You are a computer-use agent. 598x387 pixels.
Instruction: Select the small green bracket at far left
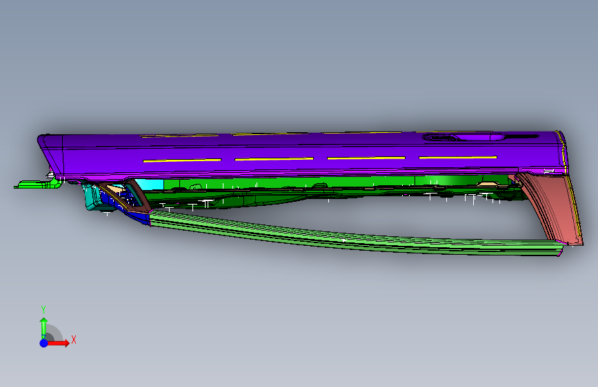point(37,185)
